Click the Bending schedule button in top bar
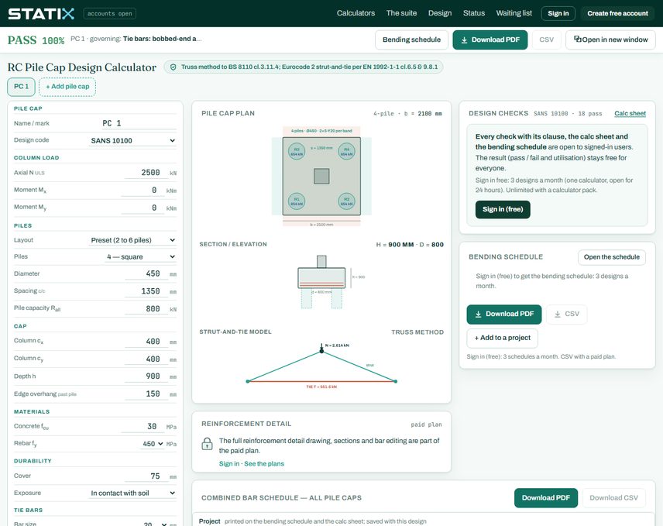 click(x=411, y=40)
